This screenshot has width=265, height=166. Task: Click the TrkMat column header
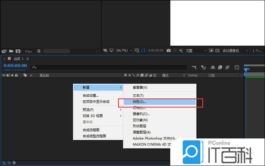click(193, 75)
